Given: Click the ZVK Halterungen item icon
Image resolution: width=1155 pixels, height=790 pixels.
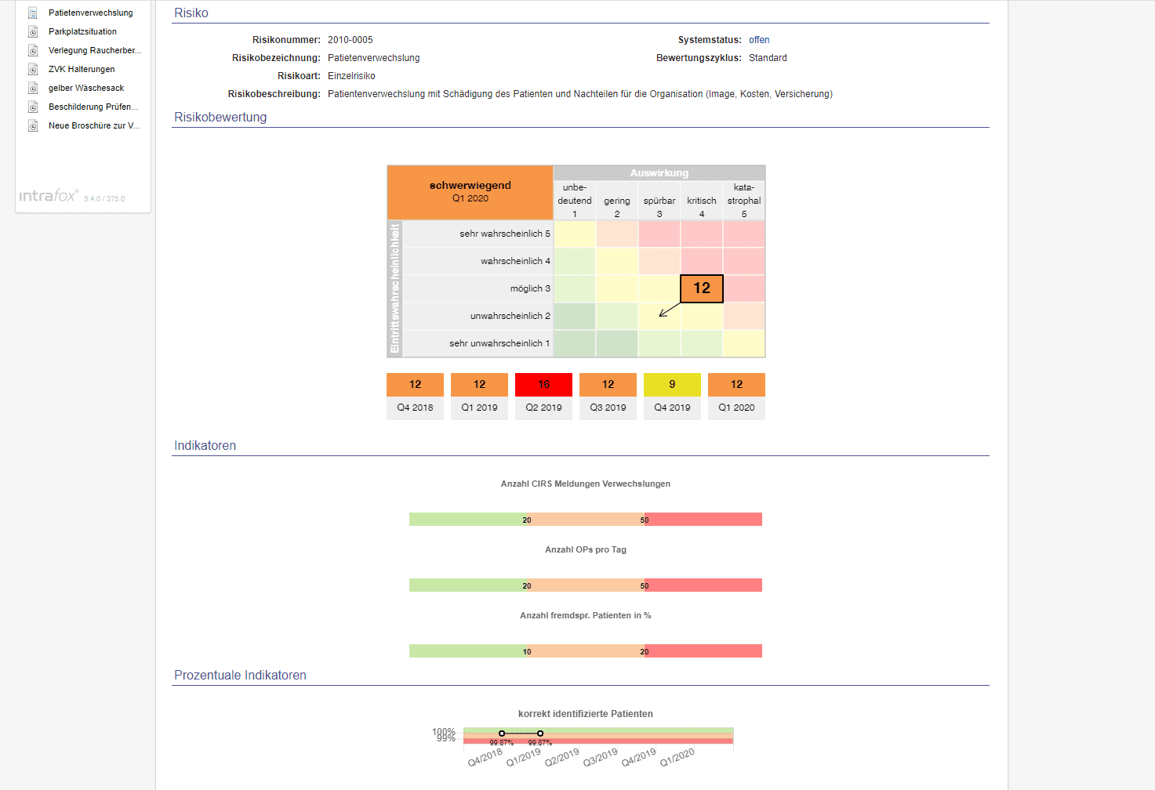Looking at the screenshot, I should 33,69.
